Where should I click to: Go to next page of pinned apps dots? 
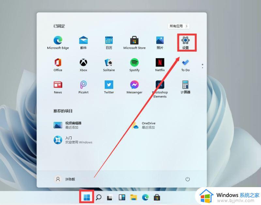(x=202, y=68)
